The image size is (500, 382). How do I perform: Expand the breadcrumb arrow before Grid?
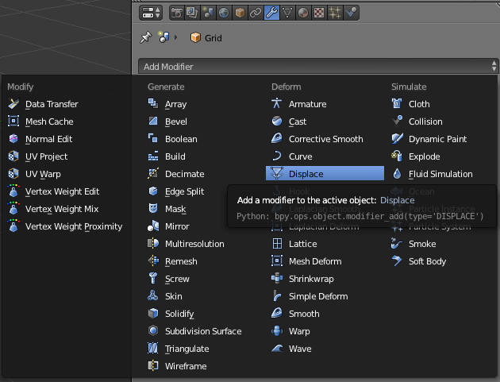[x=175, y=37]
